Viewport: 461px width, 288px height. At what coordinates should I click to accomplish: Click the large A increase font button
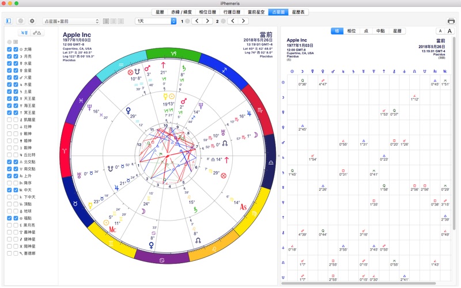click(449, 31)
